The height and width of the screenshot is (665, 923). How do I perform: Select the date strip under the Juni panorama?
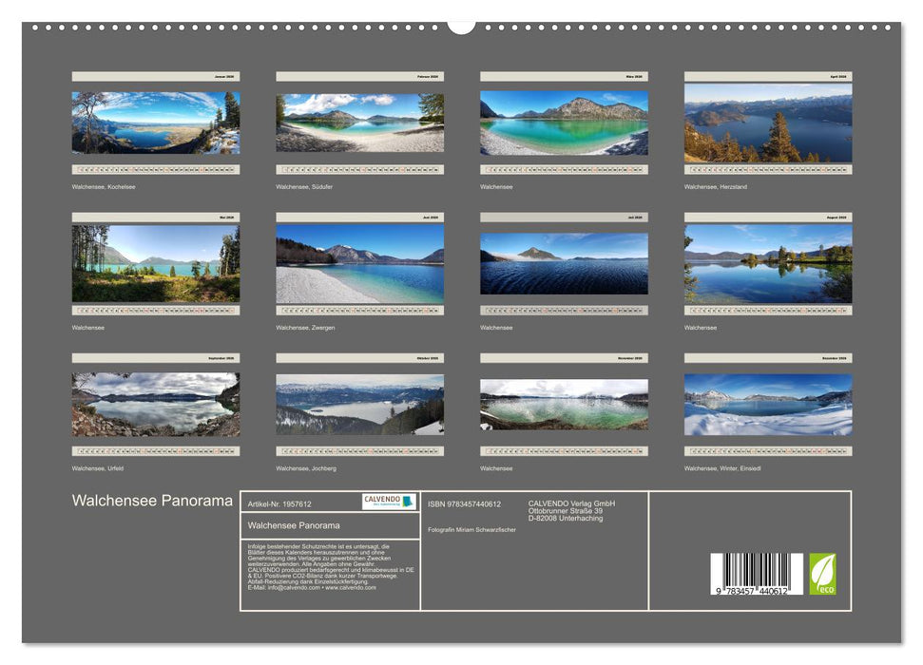pos(359,308)
